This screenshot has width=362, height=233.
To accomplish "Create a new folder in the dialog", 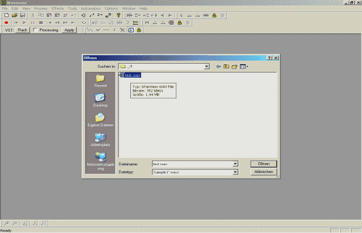I will tap(234, 66).
